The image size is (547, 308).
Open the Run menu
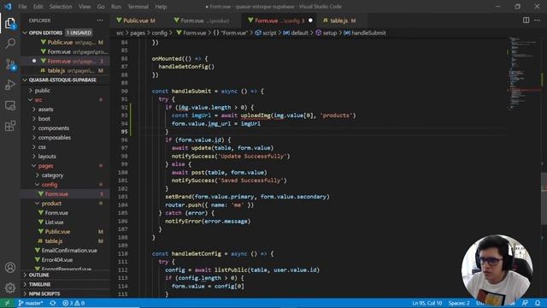(x=116, y=7)
